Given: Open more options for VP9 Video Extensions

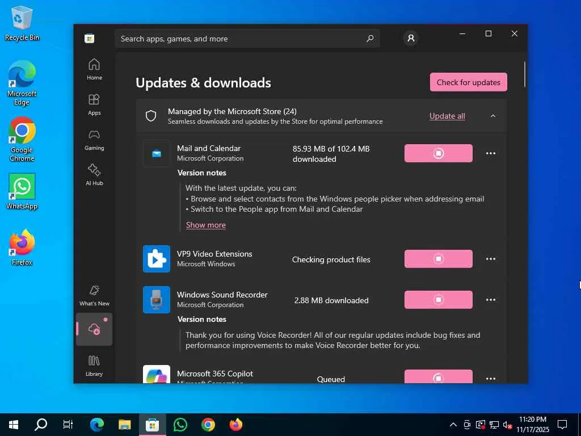Looking at the screenshot, I should 491,259.
